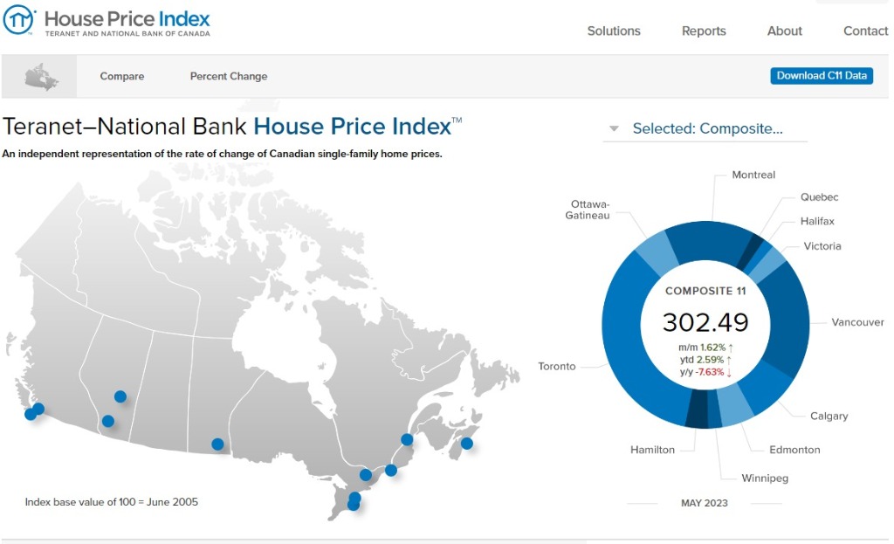The height and width of the screenshot is (544, 894).
Task: Click the Hamilton chart label
Action: pos(652,450)
